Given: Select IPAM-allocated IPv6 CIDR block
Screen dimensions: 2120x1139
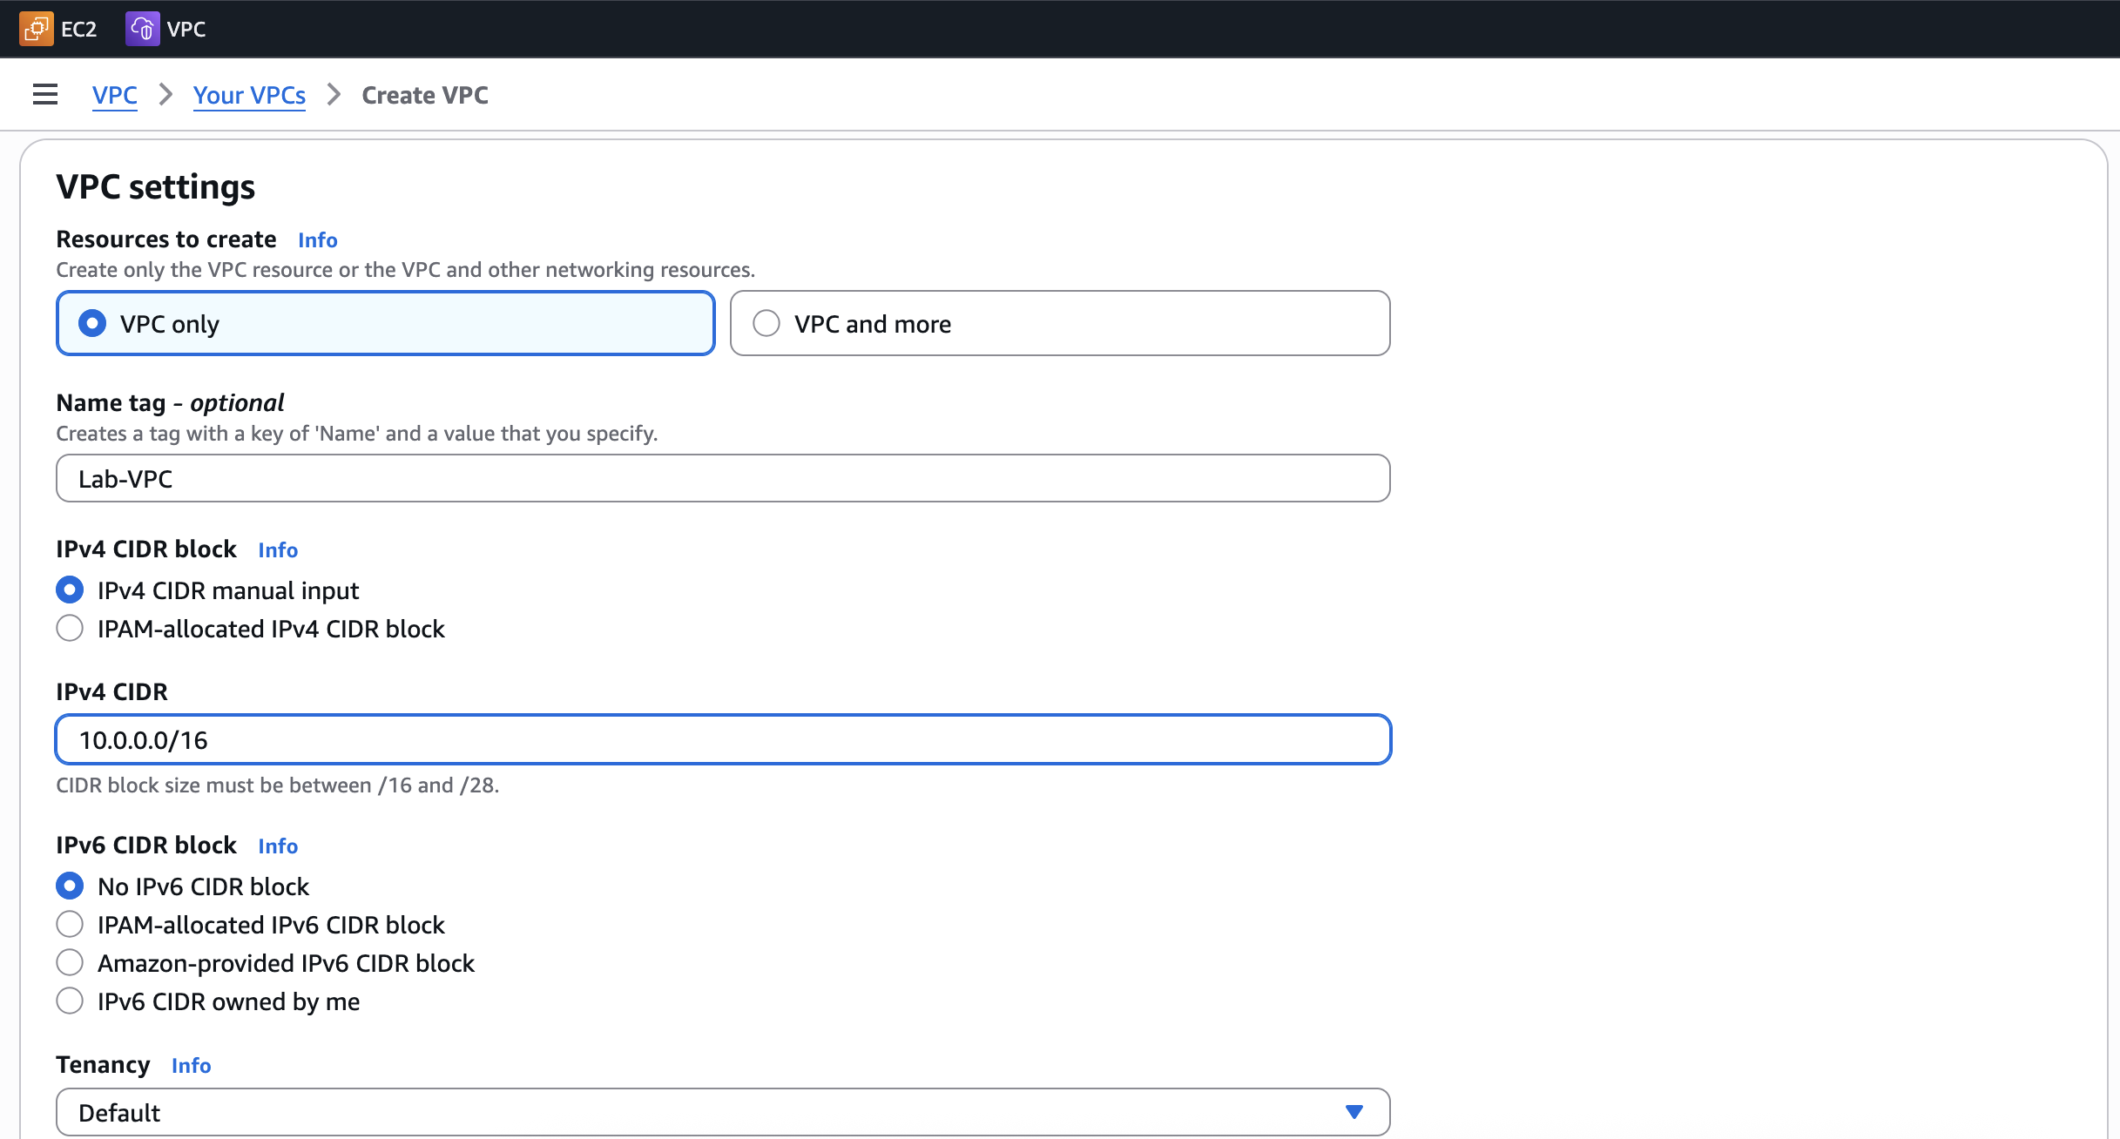Looking at the screenshot, I should click(70, 925).
